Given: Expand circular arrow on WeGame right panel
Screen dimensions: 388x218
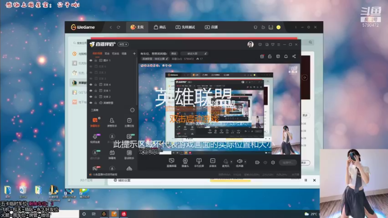Looking at the screenshot, I should coord(305,78).
